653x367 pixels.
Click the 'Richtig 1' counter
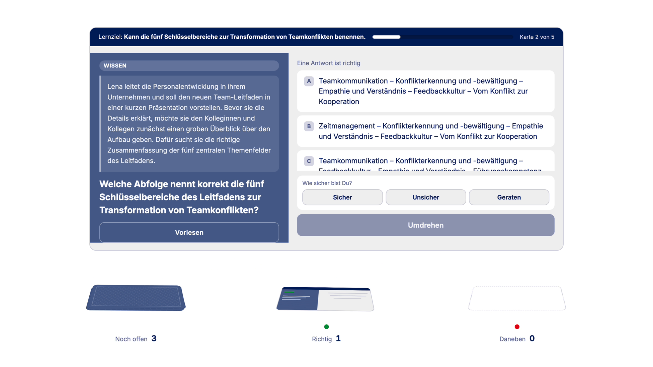pyautogui.click(x=326, y=339)
